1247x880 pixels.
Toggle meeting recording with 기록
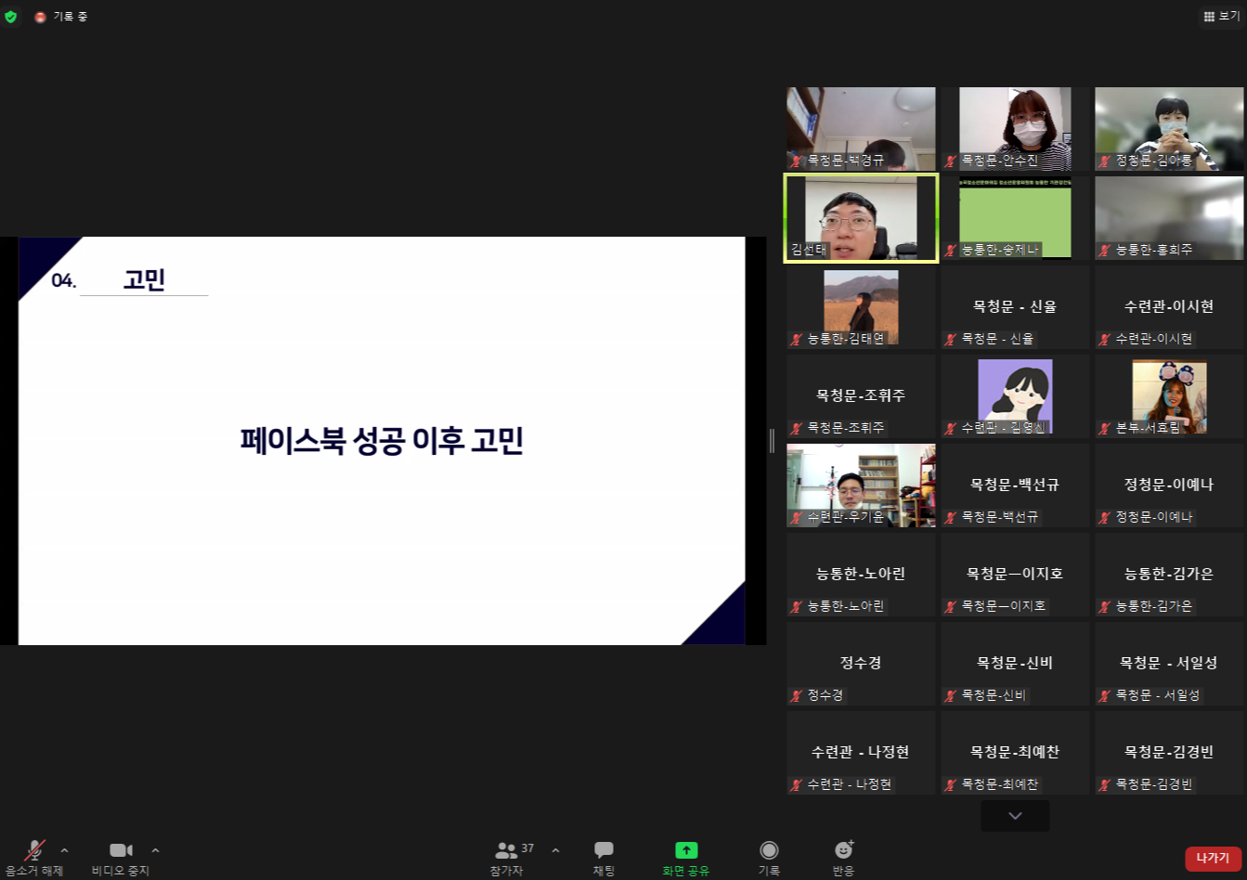[x=769, y=858]
